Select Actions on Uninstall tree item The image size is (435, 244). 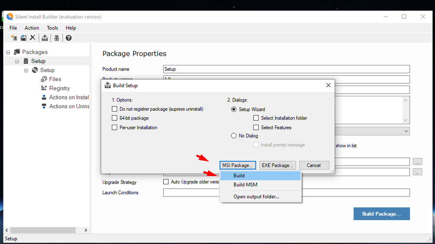[x=69, y=106]
